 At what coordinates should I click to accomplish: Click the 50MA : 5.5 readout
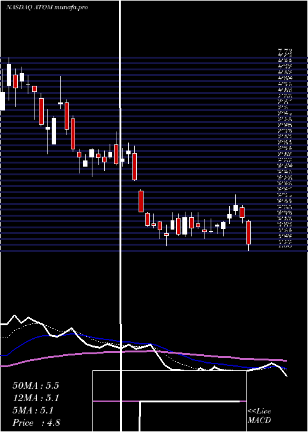click(36, 386)
